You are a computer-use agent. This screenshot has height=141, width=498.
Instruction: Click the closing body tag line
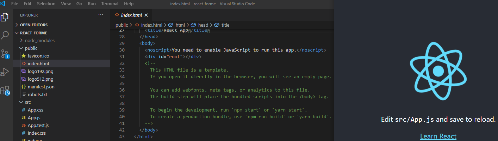coord(149,130)
